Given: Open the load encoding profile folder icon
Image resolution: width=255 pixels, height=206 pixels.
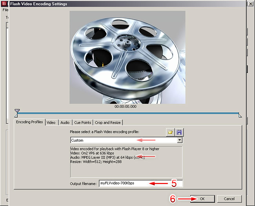Looking at the screenshot, I should pos(170,132).
